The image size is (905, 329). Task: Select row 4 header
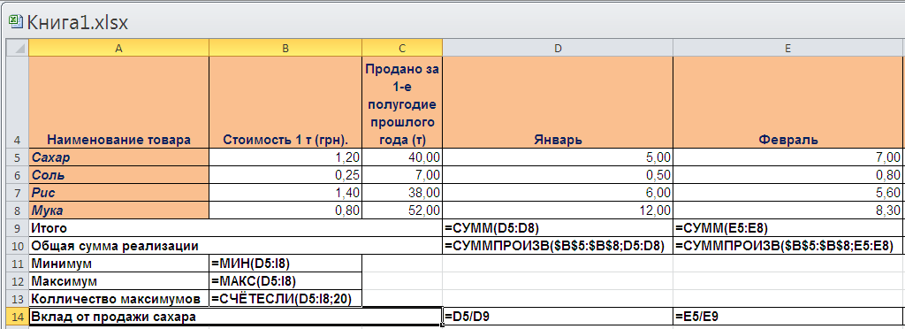[x=17, y=103]
